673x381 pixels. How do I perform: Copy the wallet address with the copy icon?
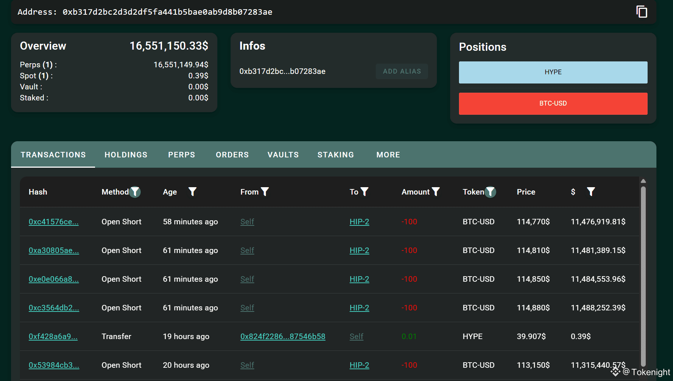pyautogui.click(x=642, y=12)
